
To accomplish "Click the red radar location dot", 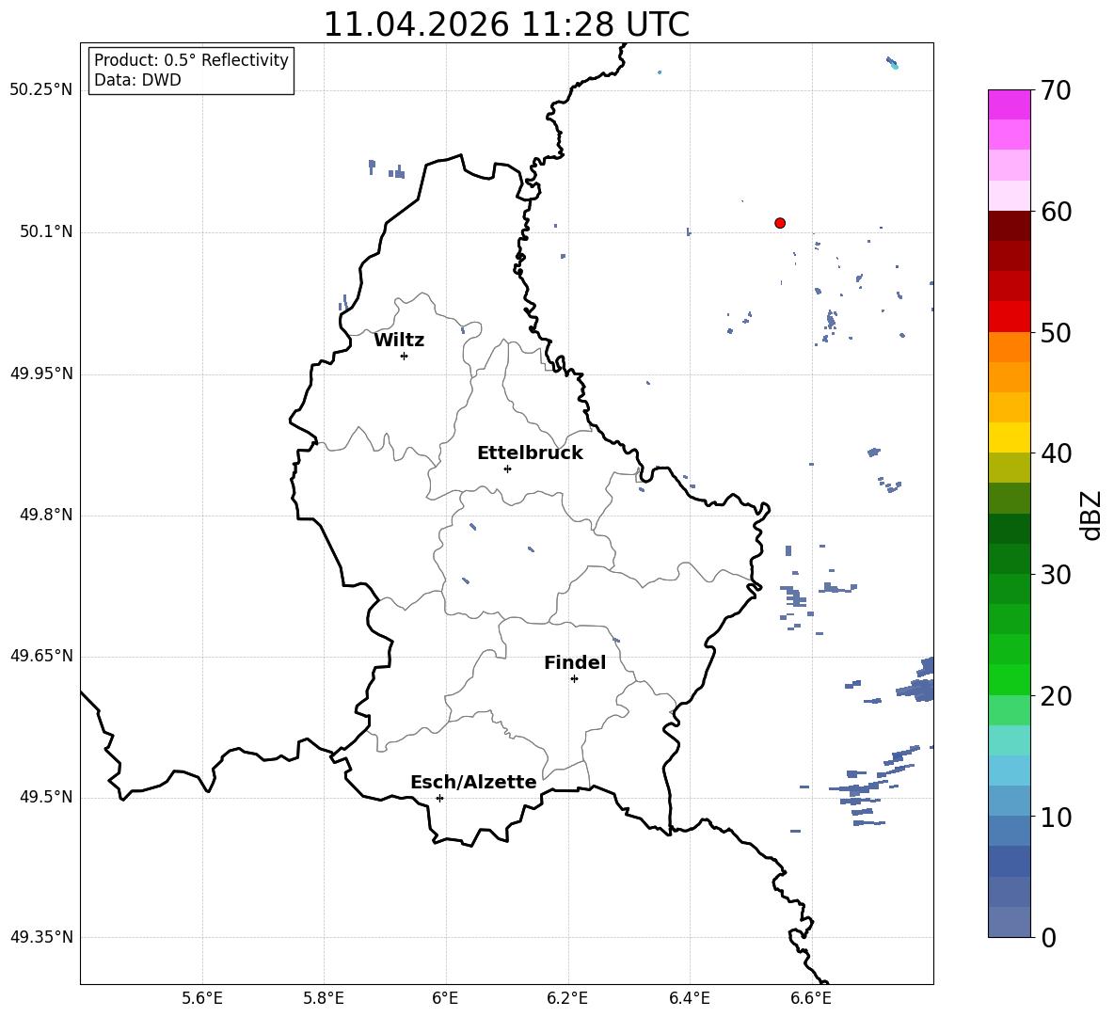I will click(780, 223).
